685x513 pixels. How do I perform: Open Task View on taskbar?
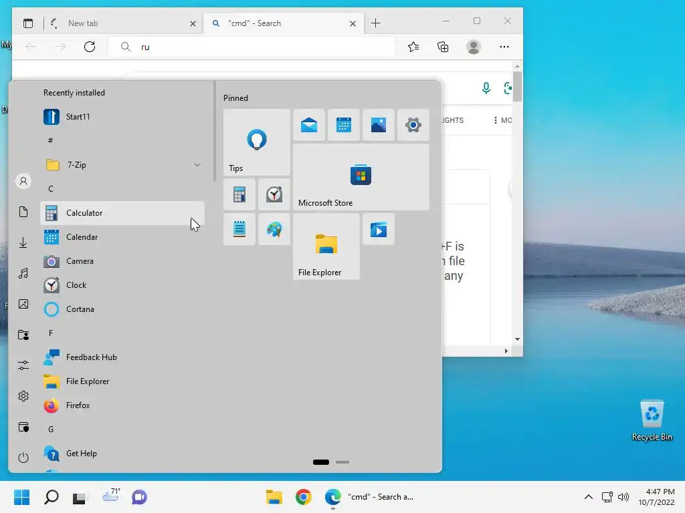tap(80, 497)
